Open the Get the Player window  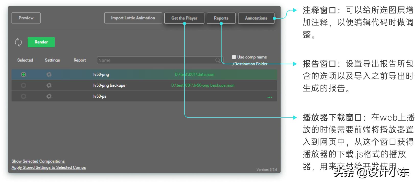184,18
